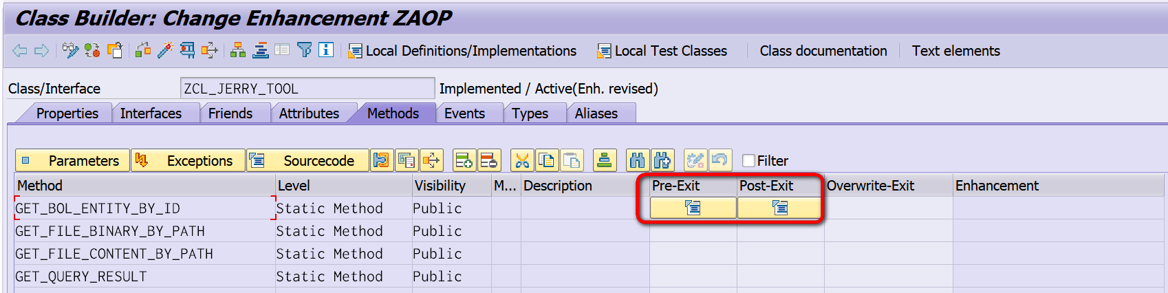The width and height of the screenshot is (1168, 293).
Task: Open Class documentation
Action: [x=823, y=51]
